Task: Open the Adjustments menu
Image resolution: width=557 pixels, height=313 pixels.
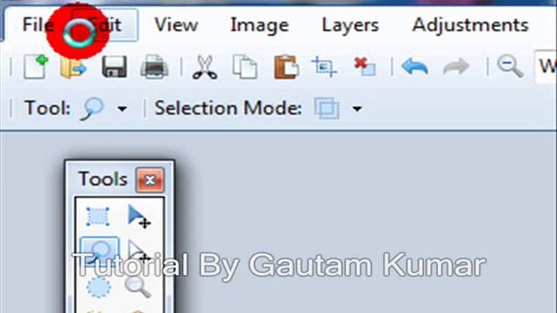Action: pos(470,25)
